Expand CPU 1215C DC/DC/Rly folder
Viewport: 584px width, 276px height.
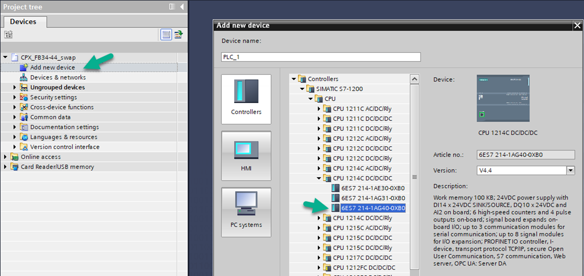point(319,248)
